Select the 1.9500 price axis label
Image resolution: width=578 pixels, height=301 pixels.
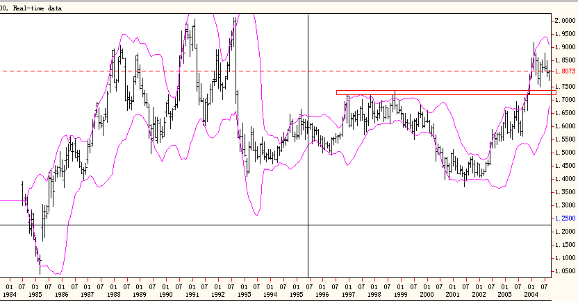click(565, 34)
